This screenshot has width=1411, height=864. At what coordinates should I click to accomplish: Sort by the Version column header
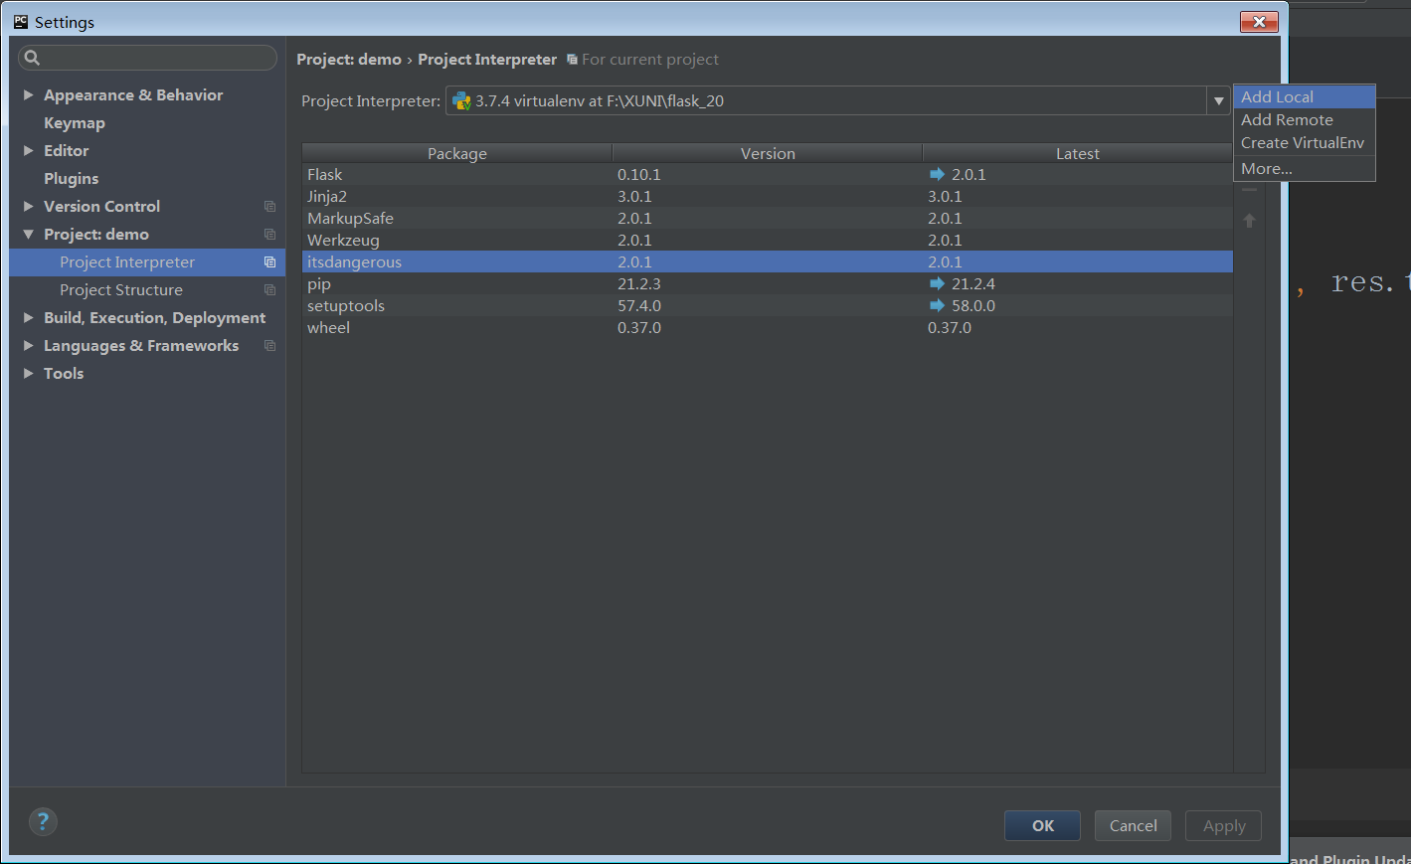768,153
